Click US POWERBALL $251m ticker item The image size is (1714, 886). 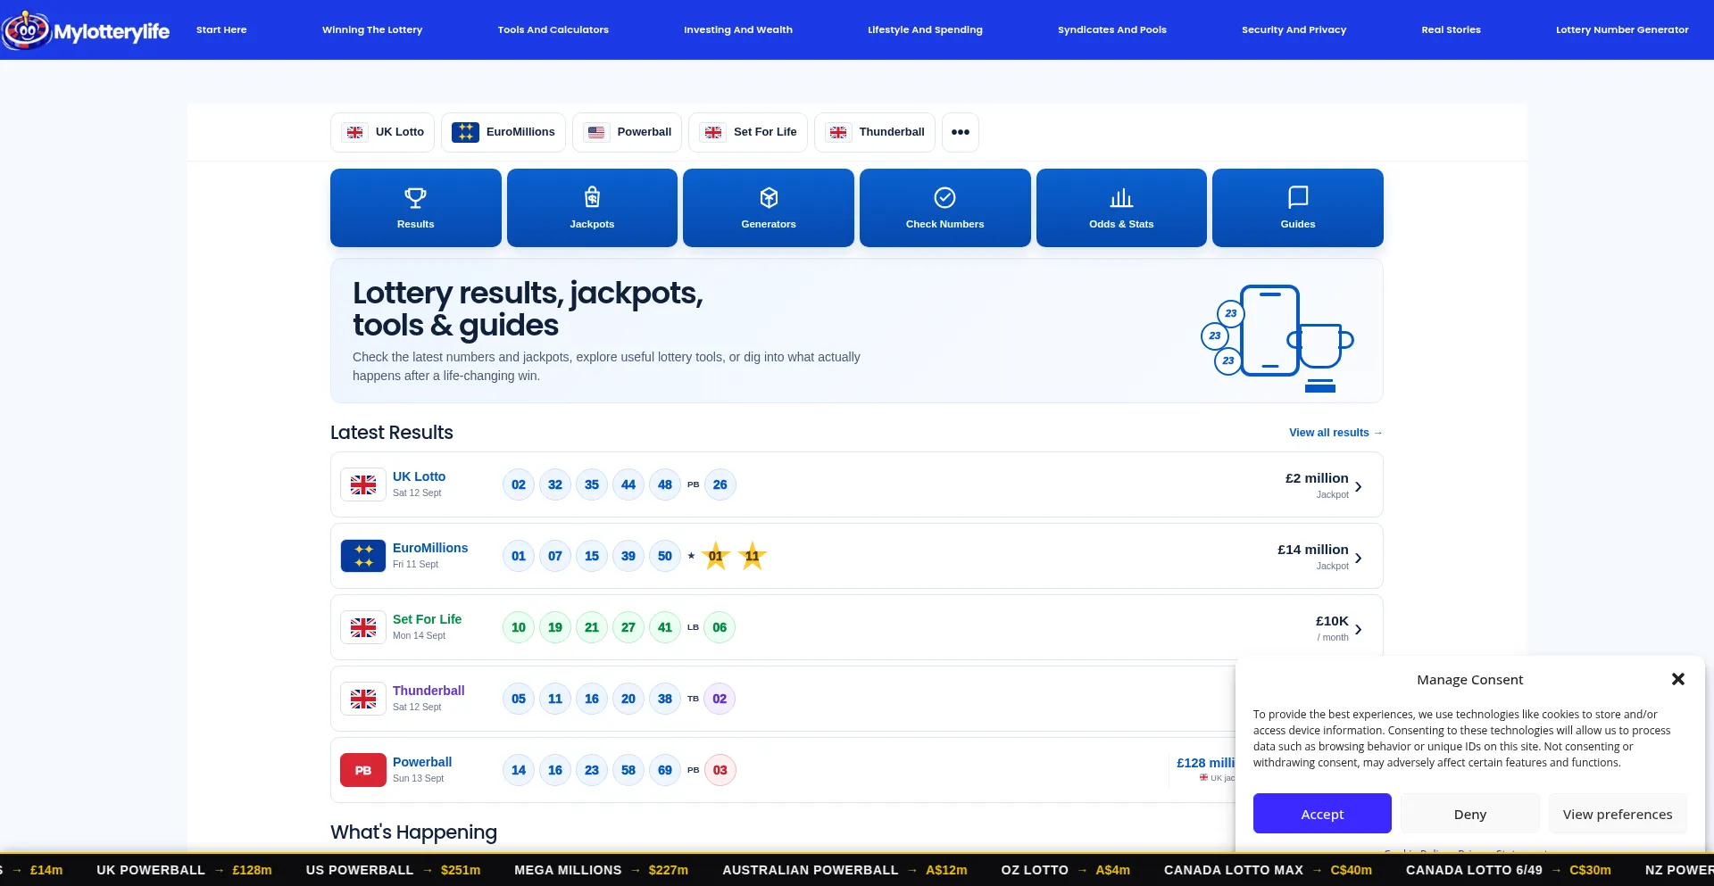(x=393, y=870)
